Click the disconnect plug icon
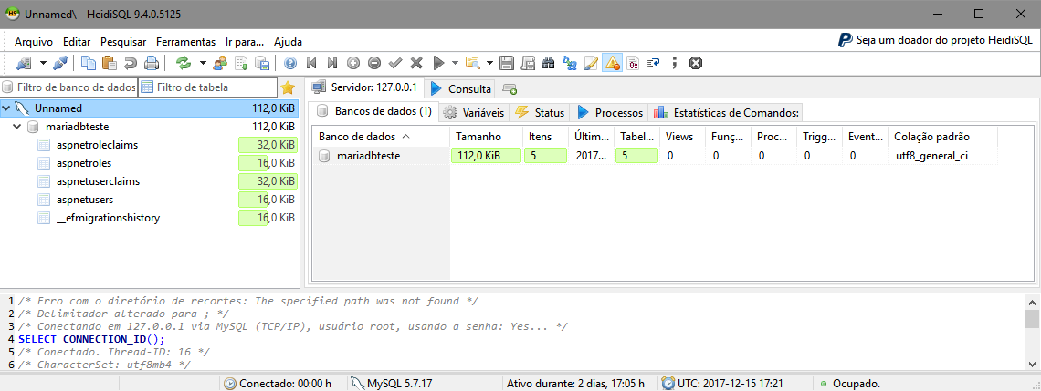The height and width of the screenshot is (391, 1041). pos(60,64)
